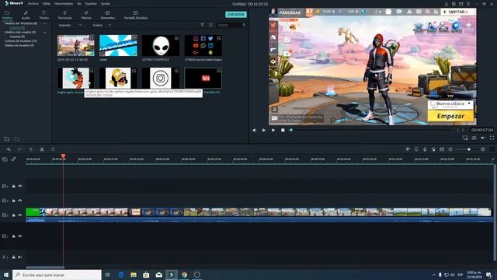Image resolution: width=497 pixels, height=280 pixels.
Task: Switch to the Títulos tab
Action: point(43,15)
